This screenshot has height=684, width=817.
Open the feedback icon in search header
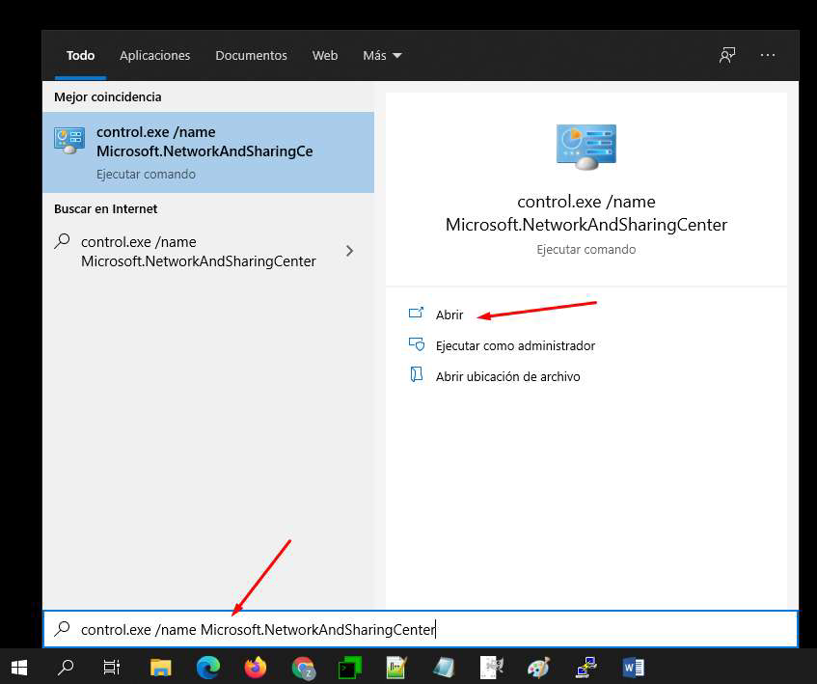click(x=727, y=55)
